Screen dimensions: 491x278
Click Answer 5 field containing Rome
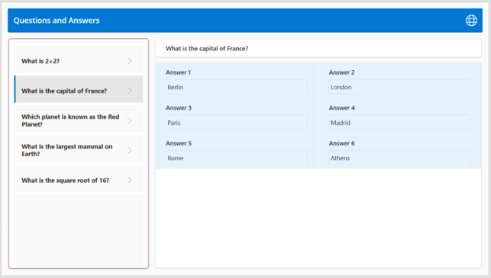[237, 158]
